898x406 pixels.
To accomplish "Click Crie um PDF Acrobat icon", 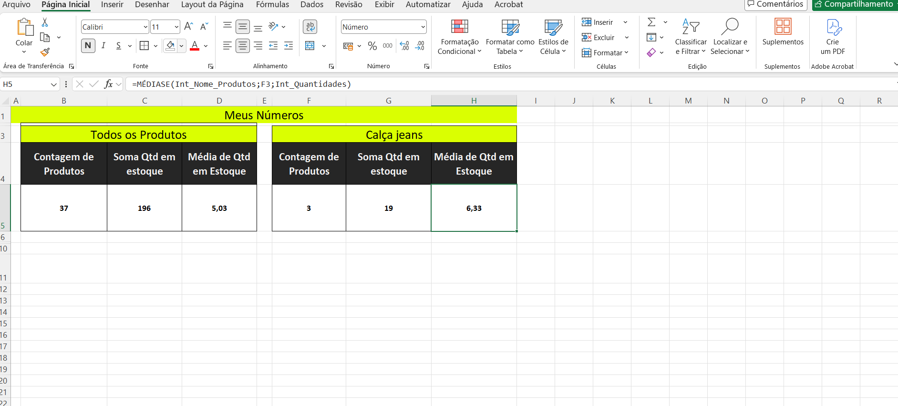I will [833, 27].
